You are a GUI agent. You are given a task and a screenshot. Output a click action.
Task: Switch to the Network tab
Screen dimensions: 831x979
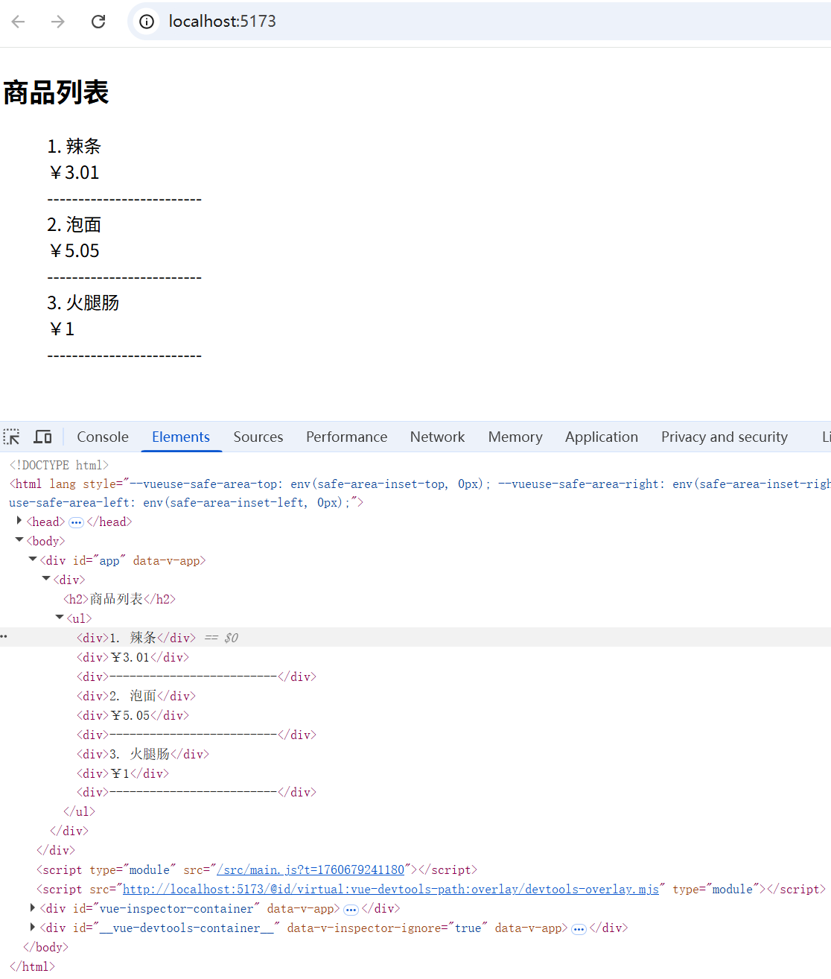point(438,437)
